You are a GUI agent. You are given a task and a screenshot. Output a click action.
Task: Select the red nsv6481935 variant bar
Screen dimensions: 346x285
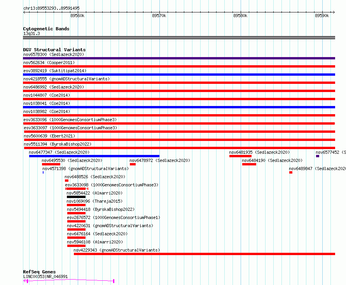240,156
